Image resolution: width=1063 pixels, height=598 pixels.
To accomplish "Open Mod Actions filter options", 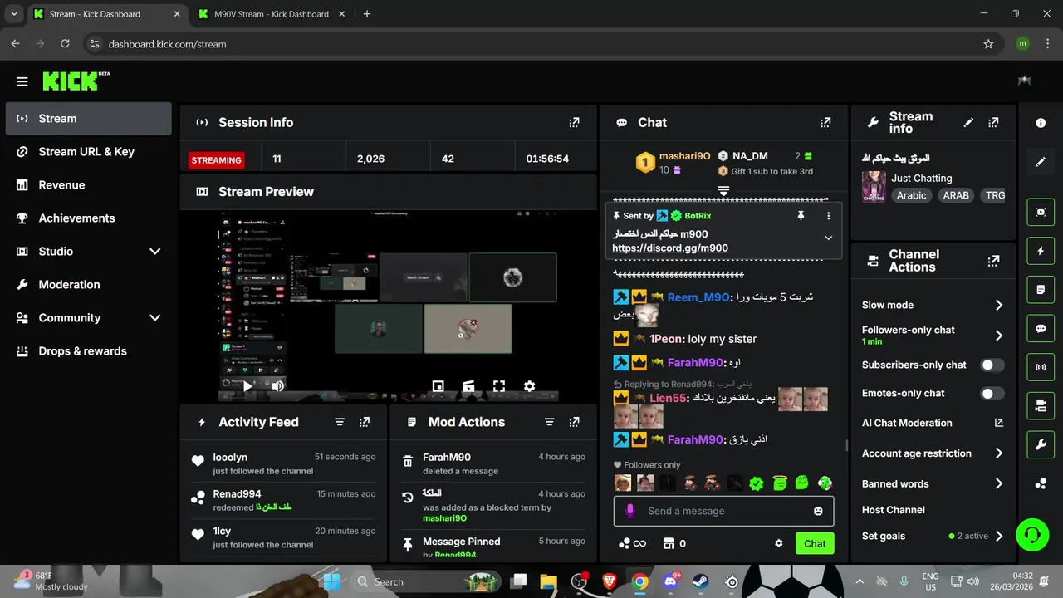I will pyautogui.click(x=549, y=422).
